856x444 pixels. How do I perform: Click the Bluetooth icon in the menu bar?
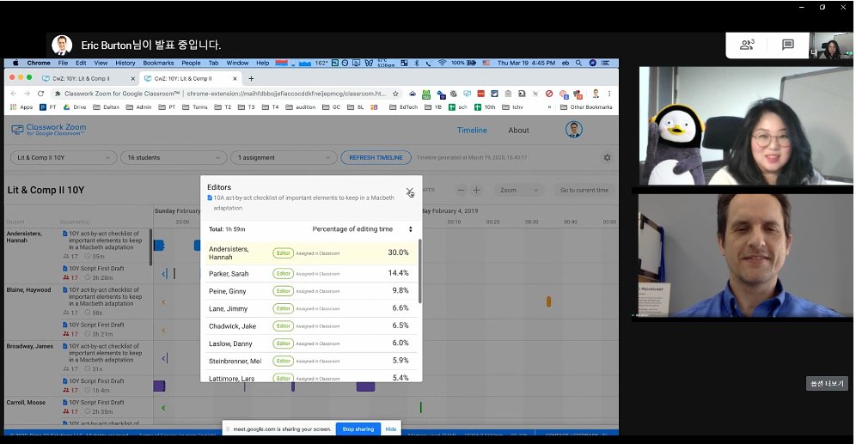[417, 63]
